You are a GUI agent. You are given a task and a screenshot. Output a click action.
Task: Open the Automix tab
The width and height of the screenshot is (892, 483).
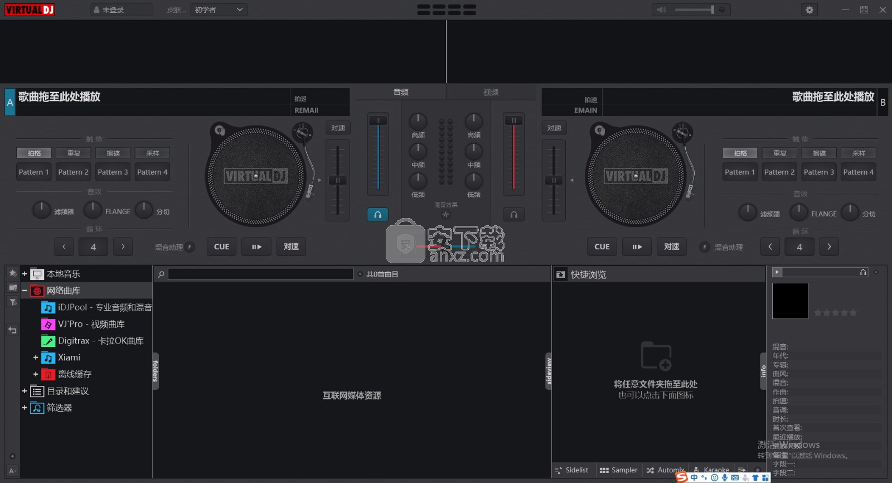pos(665,470)
